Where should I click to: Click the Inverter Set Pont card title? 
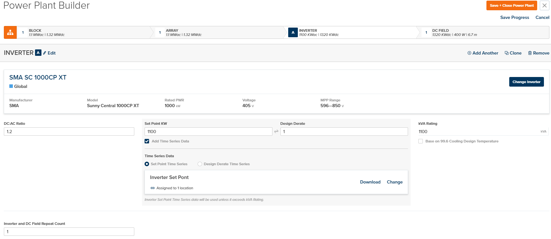(x=169, y=177)
